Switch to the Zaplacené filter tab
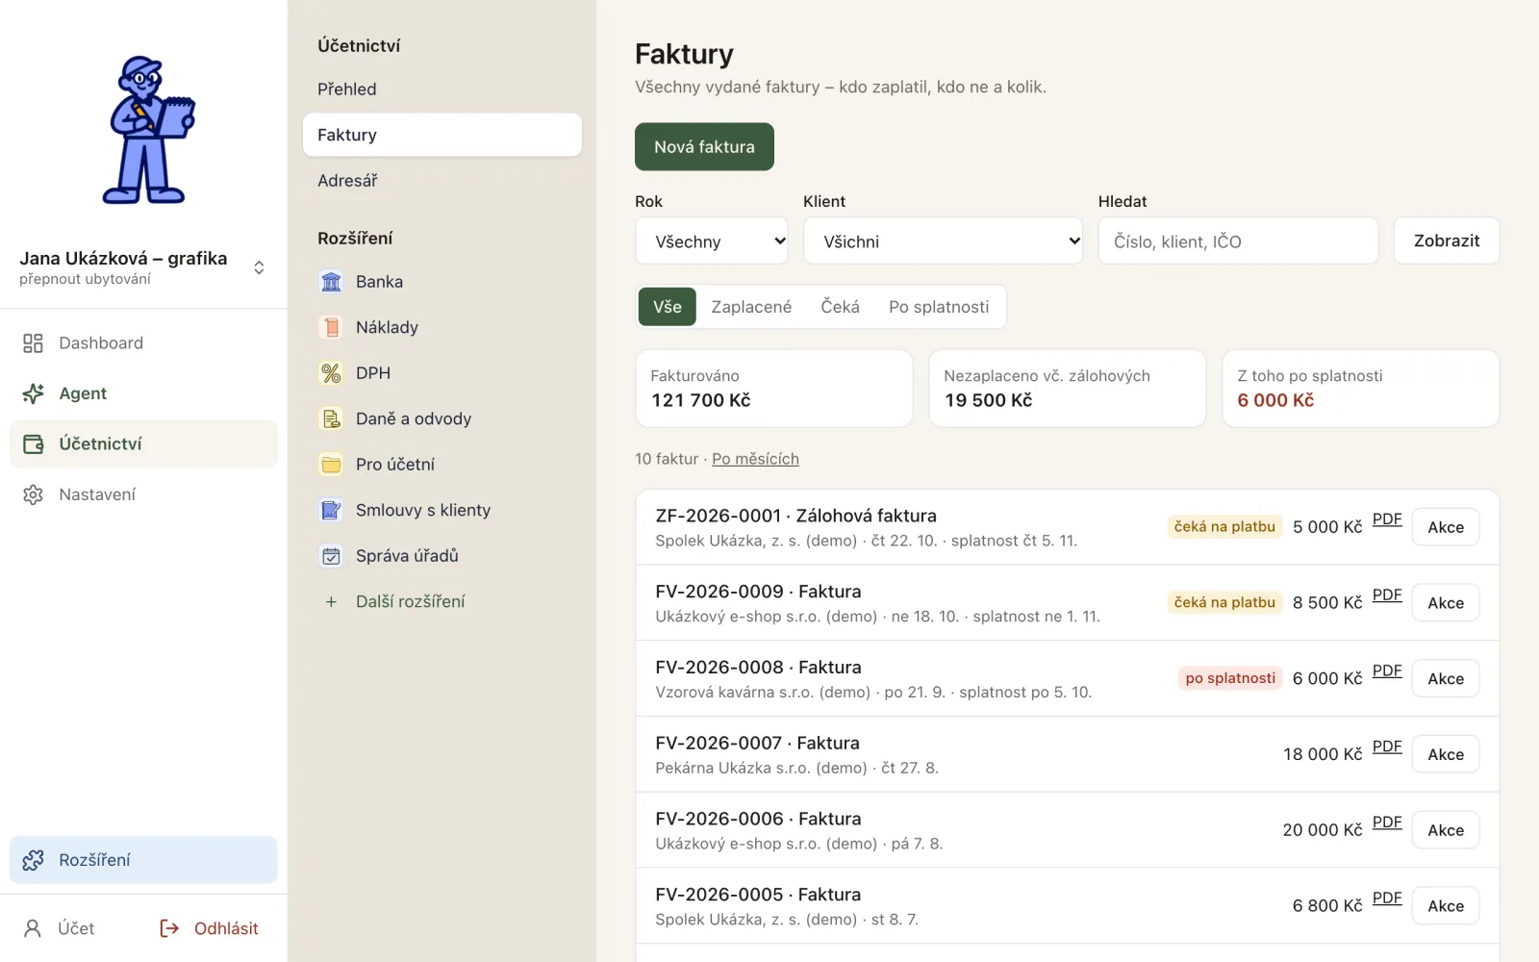The image size is (1539, 962). point(751,307)
